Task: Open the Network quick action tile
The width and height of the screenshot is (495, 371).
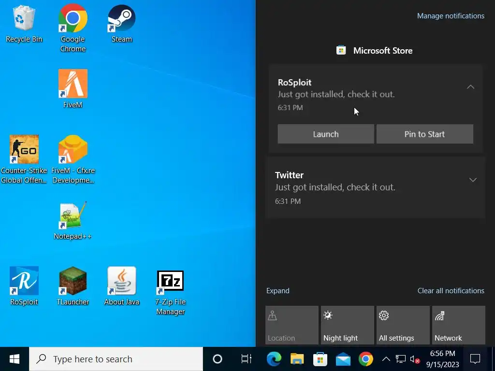Action: [458, 325]
